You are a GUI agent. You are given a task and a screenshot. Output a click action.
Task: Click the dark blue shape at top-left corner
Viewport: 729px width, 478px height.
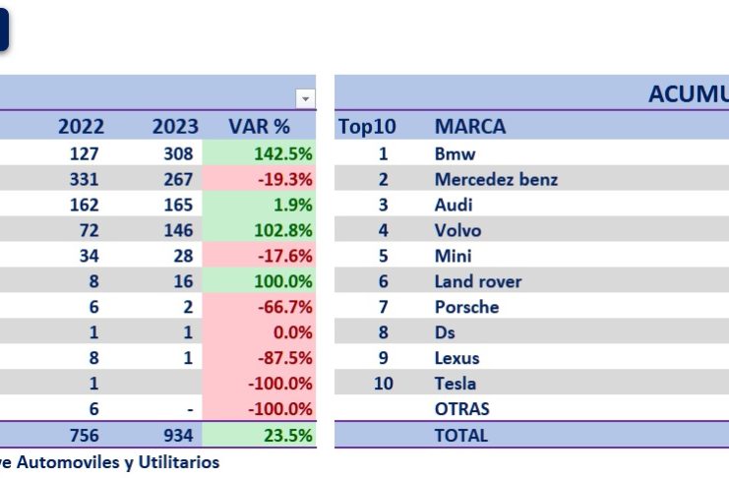[x=4, y=30]
